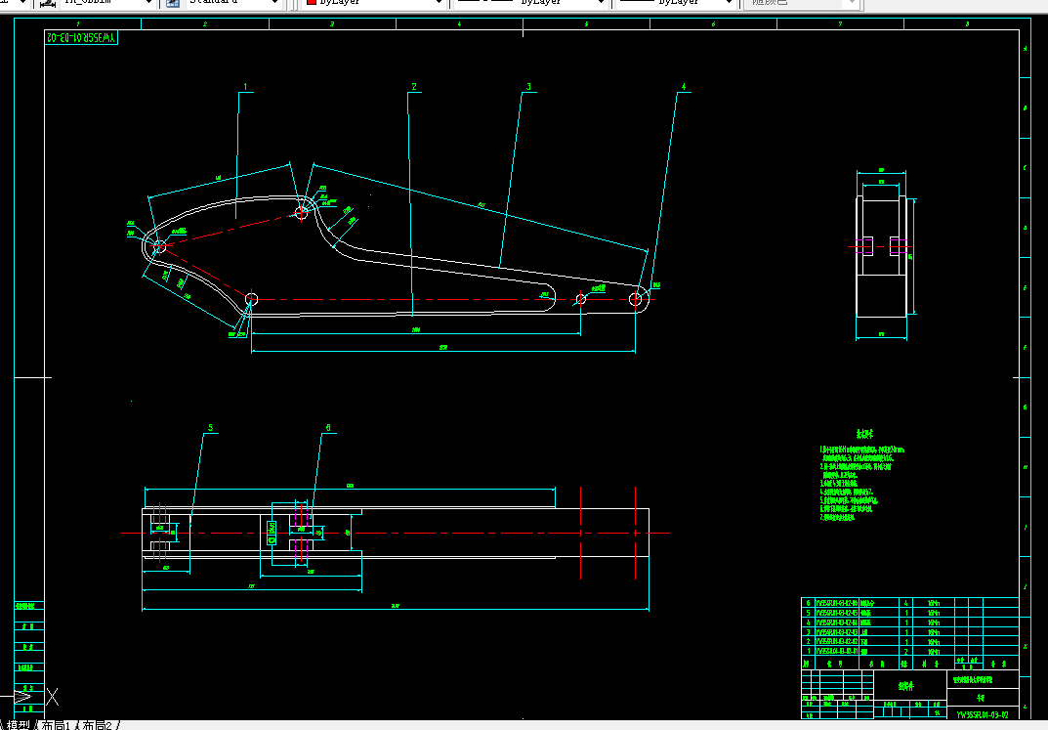Click parts list row number 6

(x=909, y=603)
